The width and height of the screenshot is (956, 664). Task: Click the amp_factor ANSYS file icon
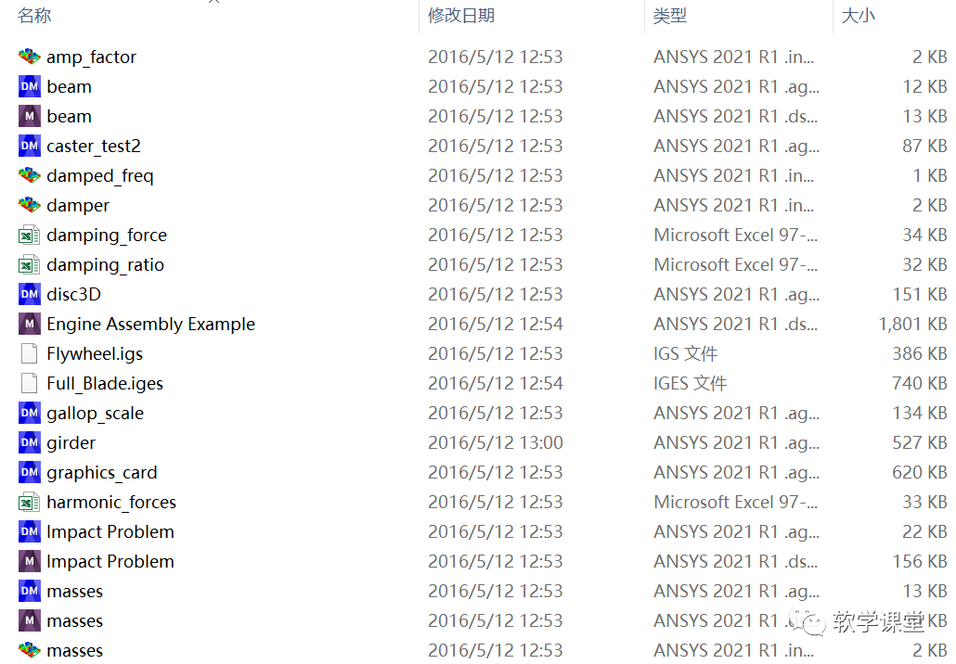(30, 57)
